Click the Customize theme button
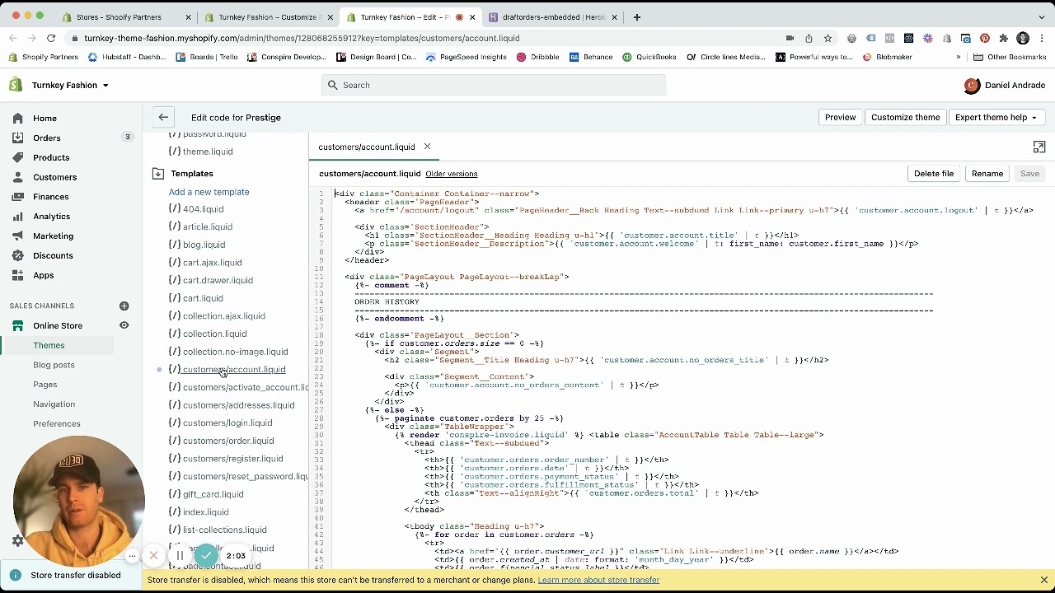 (905, 117)
